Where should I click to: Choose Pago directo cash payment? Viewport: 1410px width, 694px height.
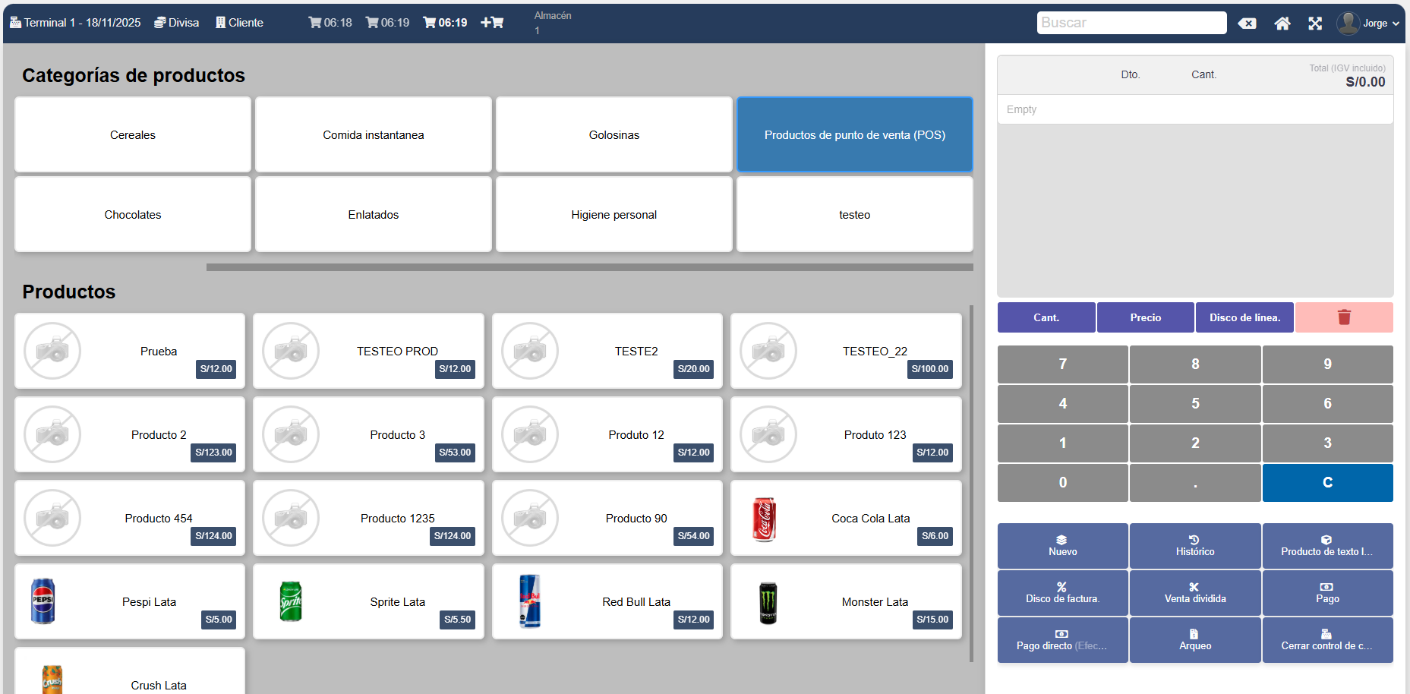(1063, 640)
